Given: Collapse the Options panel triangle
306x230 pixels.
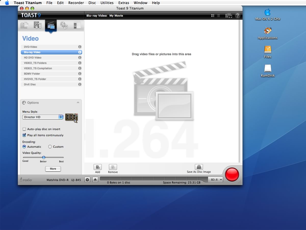Looking at the screenshot, I should coord(78,102).
